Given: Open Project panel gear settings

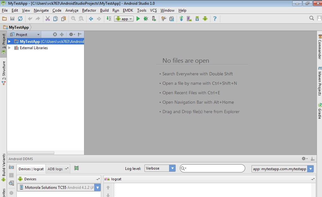Looking at the screenshot, I should tap(72, 34).
